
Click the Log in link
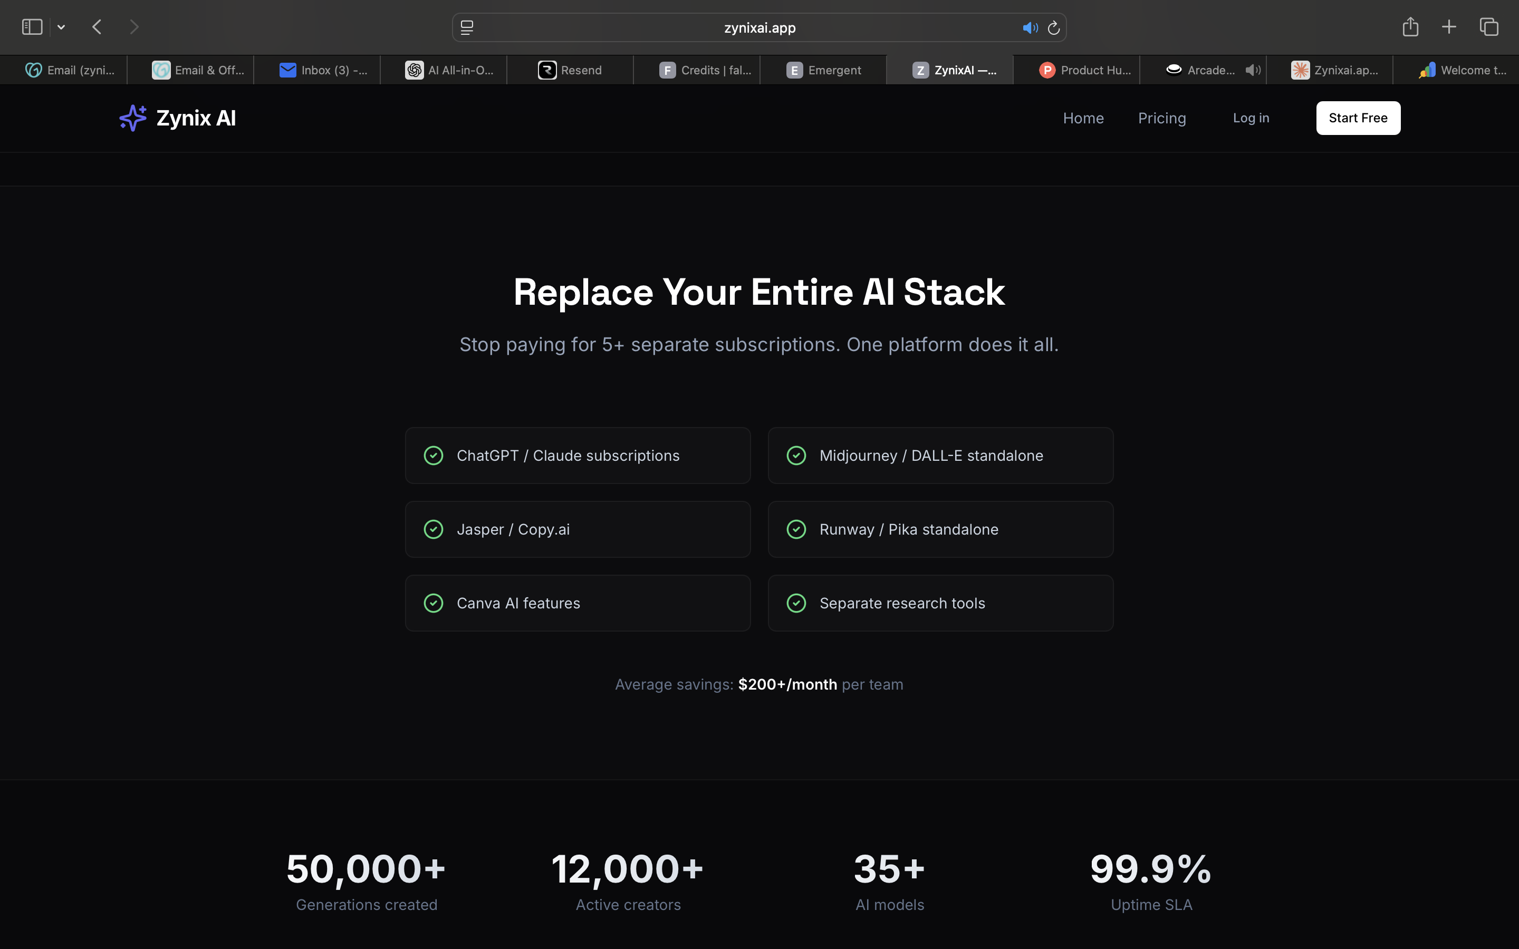point(1251,118)
